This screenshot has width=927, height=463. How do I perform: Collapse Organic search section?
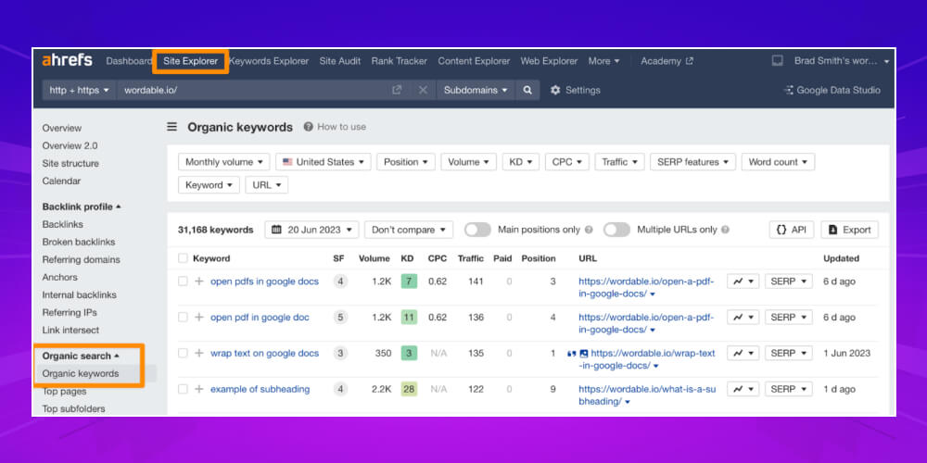(x=81, y=356)
